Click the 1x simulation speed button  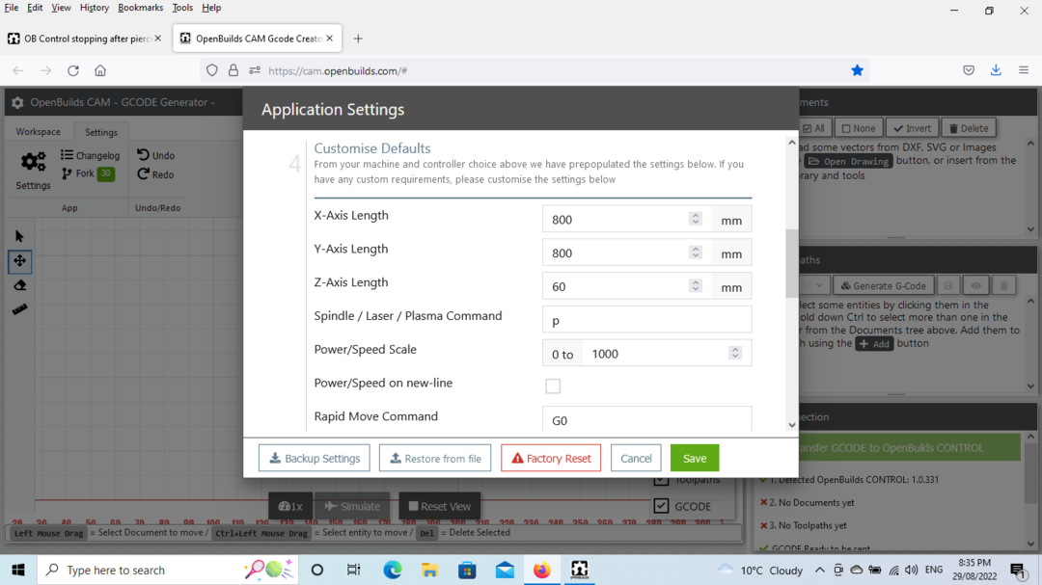pyautogui.click(x=290, y=506)
